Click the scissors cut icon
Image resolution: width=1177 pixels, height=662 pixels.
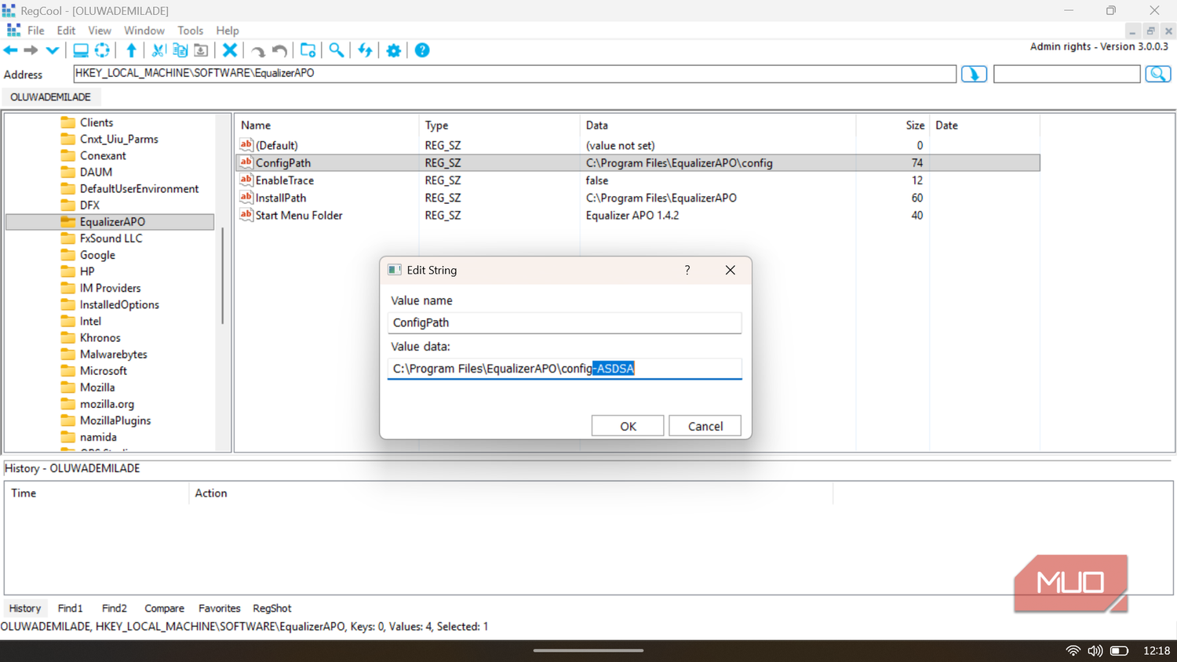[158, 50]
